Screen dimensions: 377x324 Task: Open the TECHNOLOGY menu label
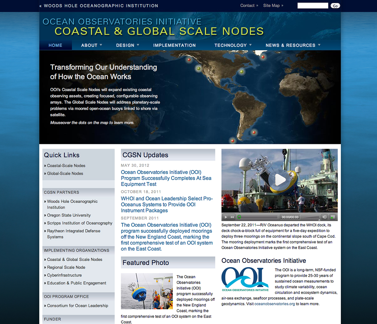click(x=230, y=45)
